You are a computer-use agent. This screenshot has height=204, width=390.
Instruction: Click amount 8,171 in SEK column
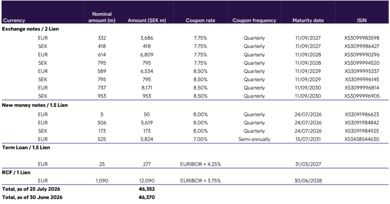pyautogui.click(x=147, y=88)
